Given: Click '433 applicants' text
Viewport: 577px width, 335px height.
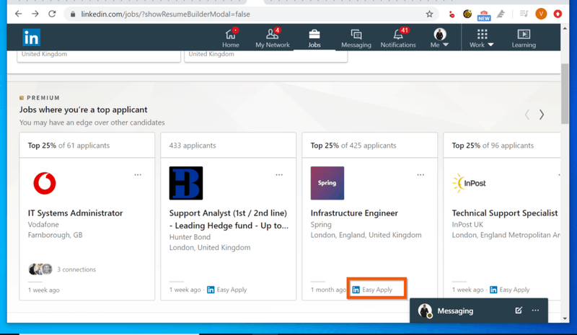Looking at the screenshot, I should [x=193, y=146].
